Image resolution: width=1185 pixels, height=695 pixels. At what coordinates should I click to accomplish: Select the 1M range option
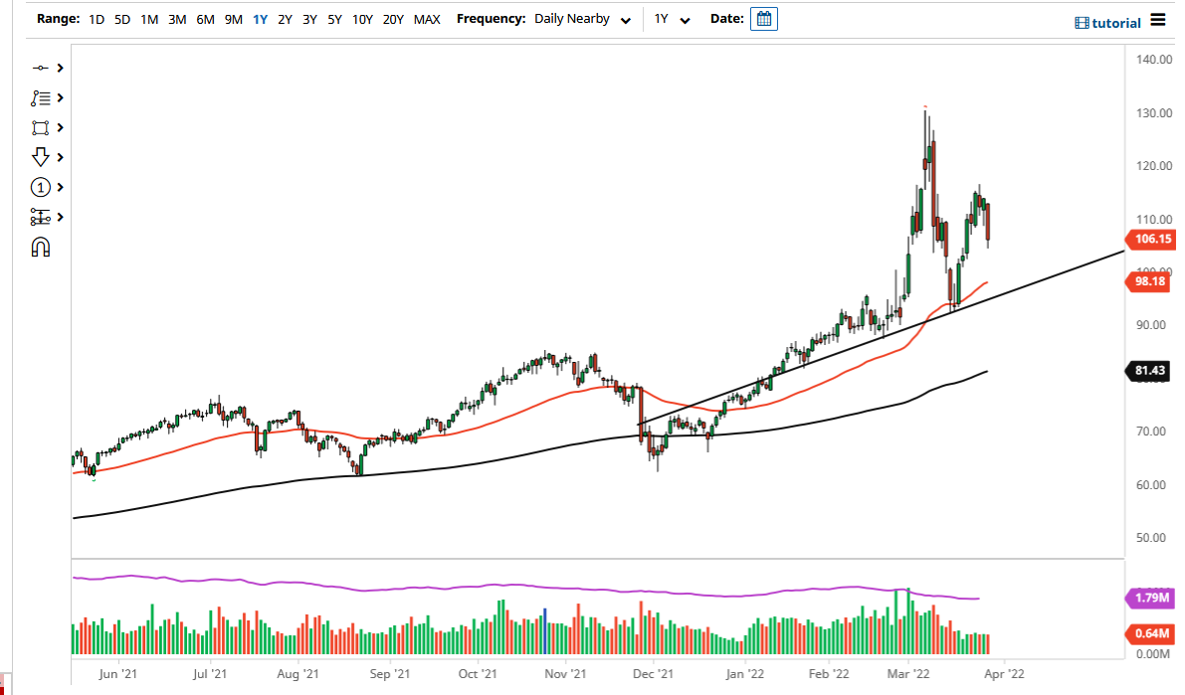[149, 20]
